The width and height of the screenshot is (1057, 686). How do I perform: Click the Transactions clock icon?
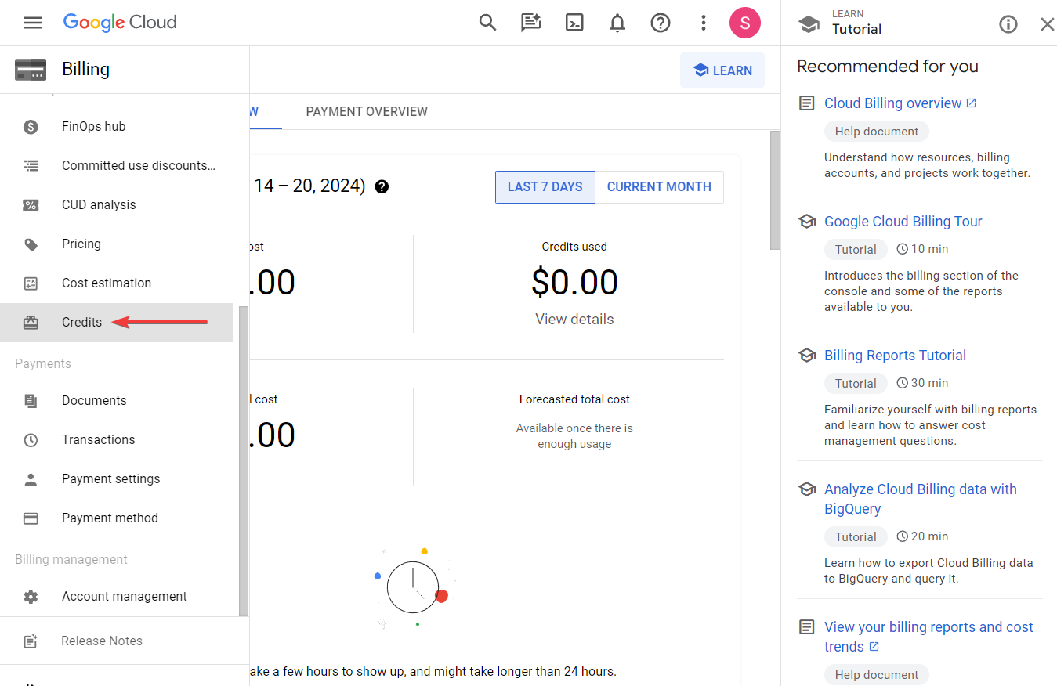click(x=31, y=439)
